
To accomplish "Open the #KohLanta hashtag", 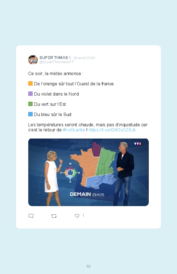I will (74, 130).
